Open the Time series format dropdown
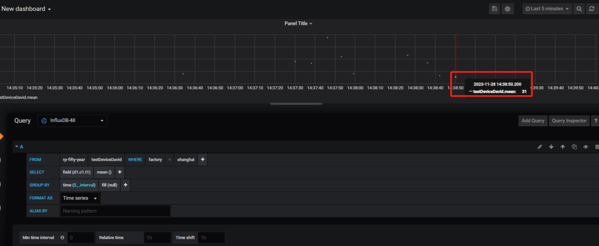The width and height of the screenshot is (599, 246). pyautogui.click(x=79, y=198)
